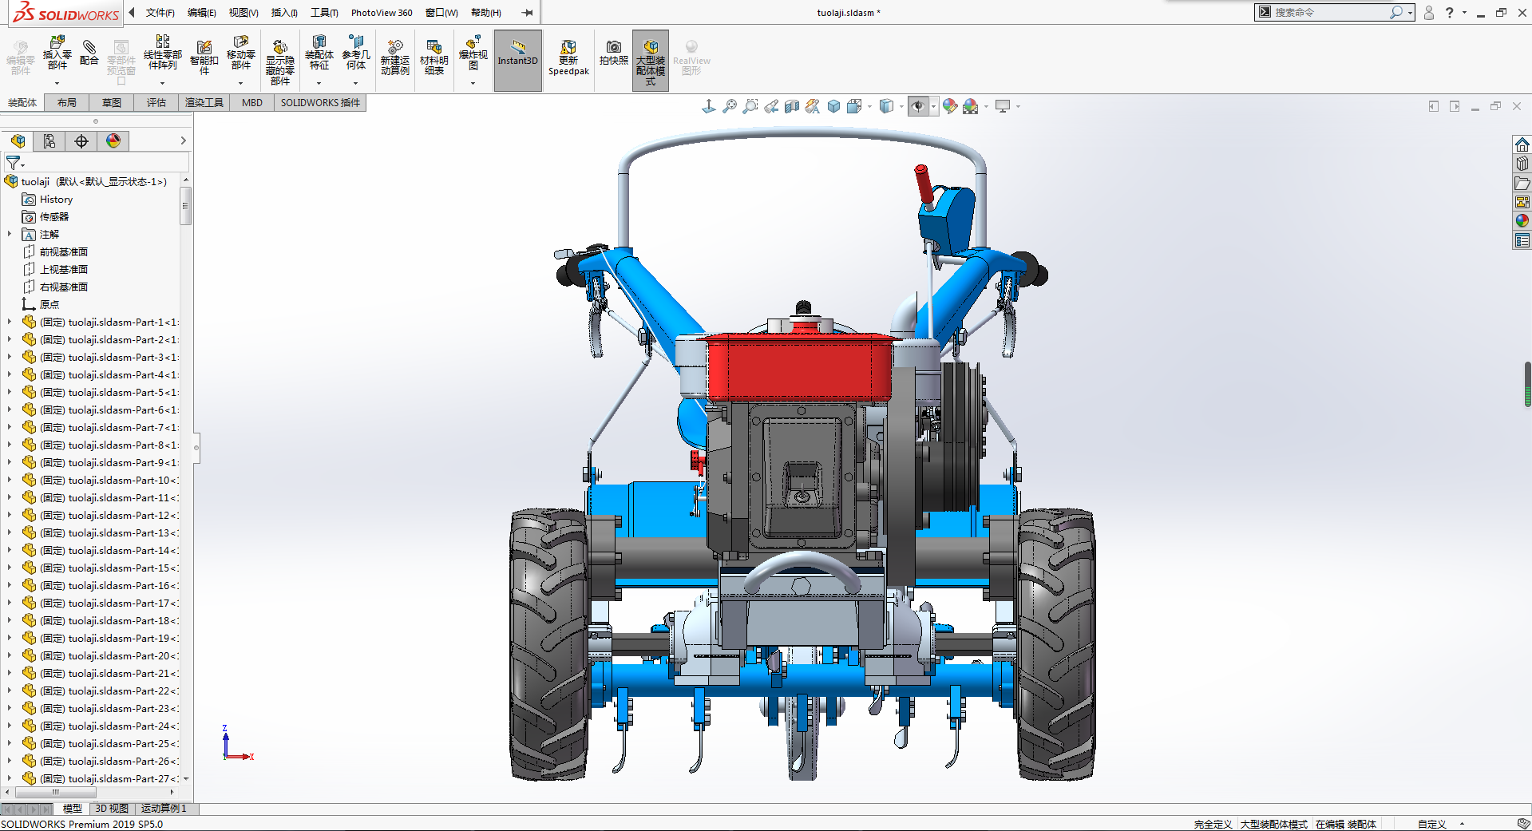Click the 运动算例 1 bottom tab
The height and width of the screenshot is (831, 1532).
click(x=164, y=809)
